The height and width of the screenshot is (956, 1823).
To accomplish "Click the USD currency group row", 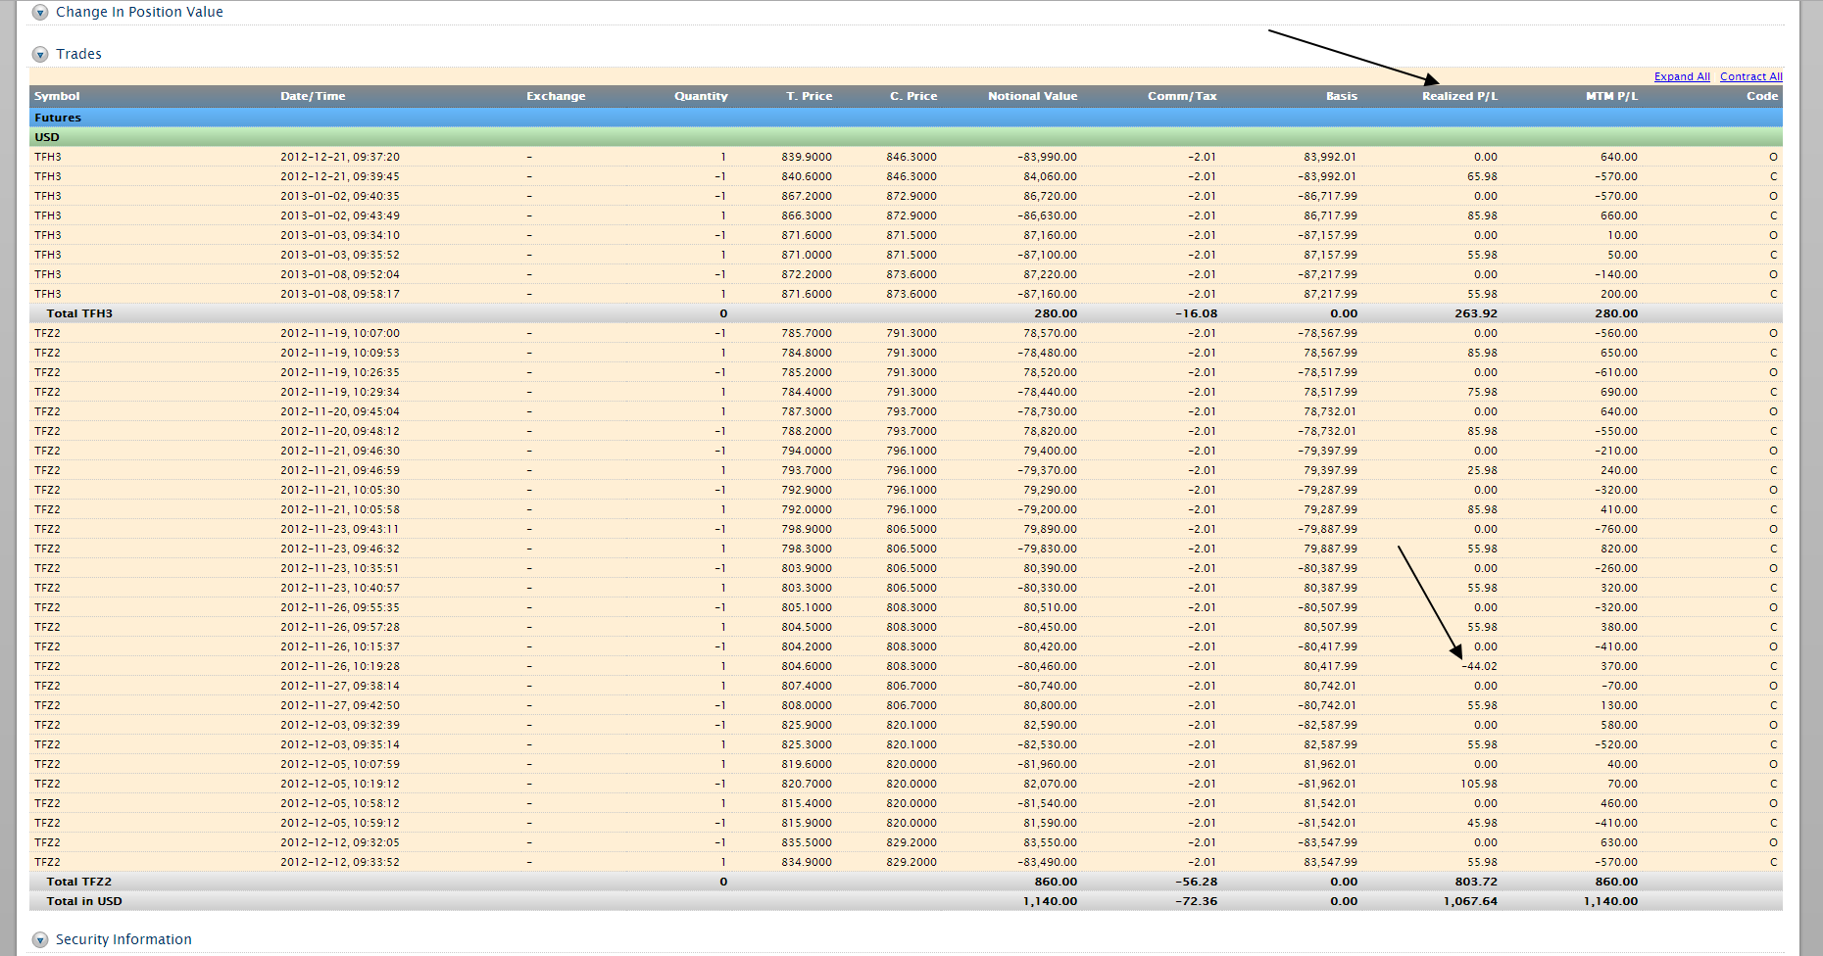I will 47,137.
